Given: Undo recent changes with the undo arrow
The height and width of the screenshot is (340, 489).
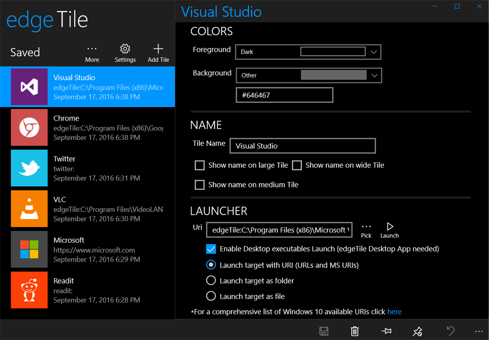Looking at the screenshot, I should (451, 331).
